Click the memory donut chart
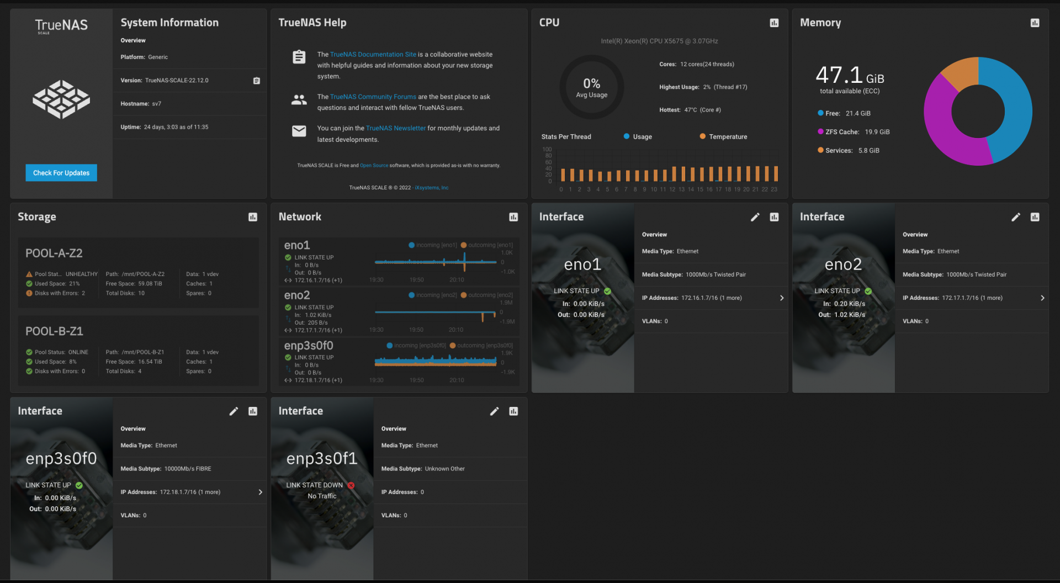The height and width of the screenshot is (583, 1060). click(x=978, y=112)
